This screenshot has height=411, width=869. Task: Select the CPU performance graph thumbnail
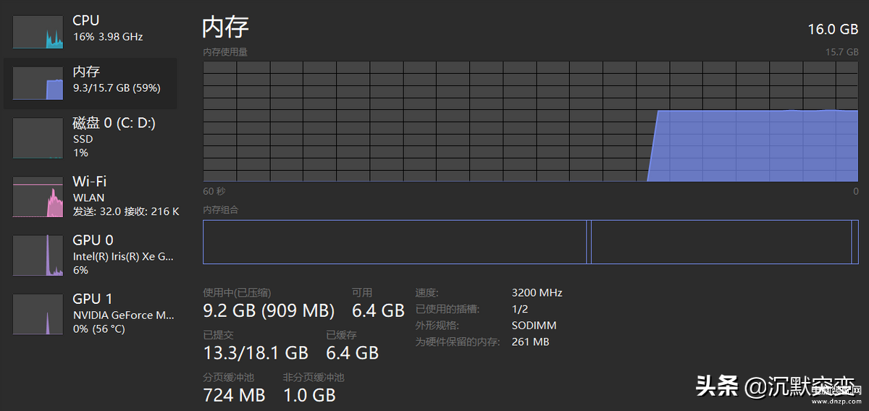coord(38,32)
